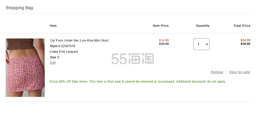
Task: Click the Style # 82587676 text
Action: (62, 46)
